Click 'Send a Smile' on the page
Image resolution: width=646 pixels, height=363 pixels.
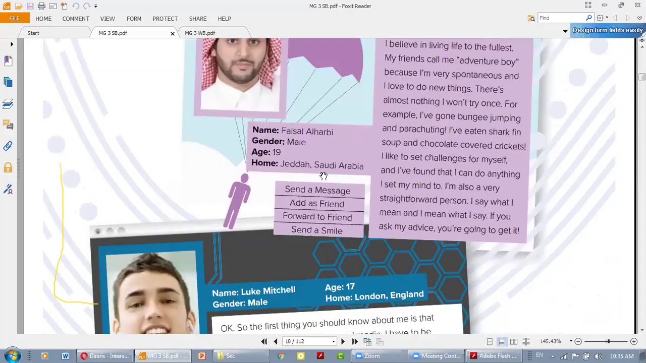317,230
